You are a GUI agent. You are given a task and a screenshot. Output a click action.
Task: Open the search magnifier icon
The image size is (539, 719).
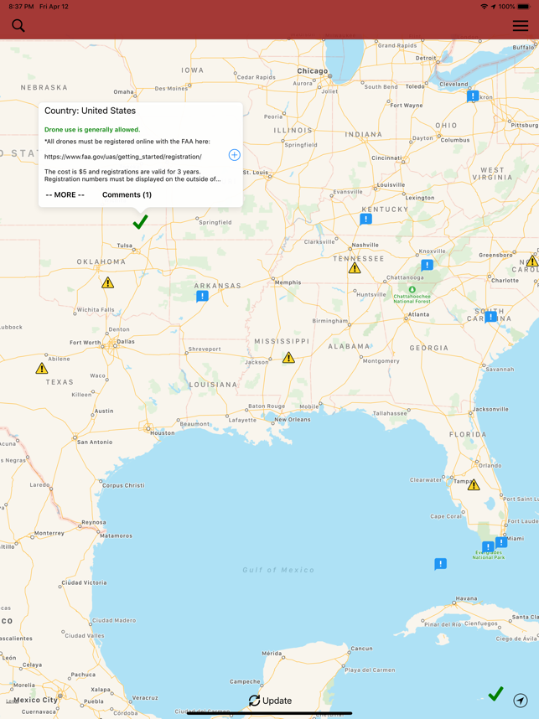(x=18, y=26)
